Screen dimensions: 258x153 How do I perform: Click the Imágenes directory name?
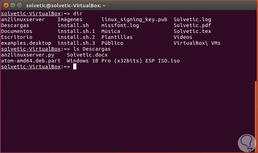pyautogui.click(x=70, y=19)
